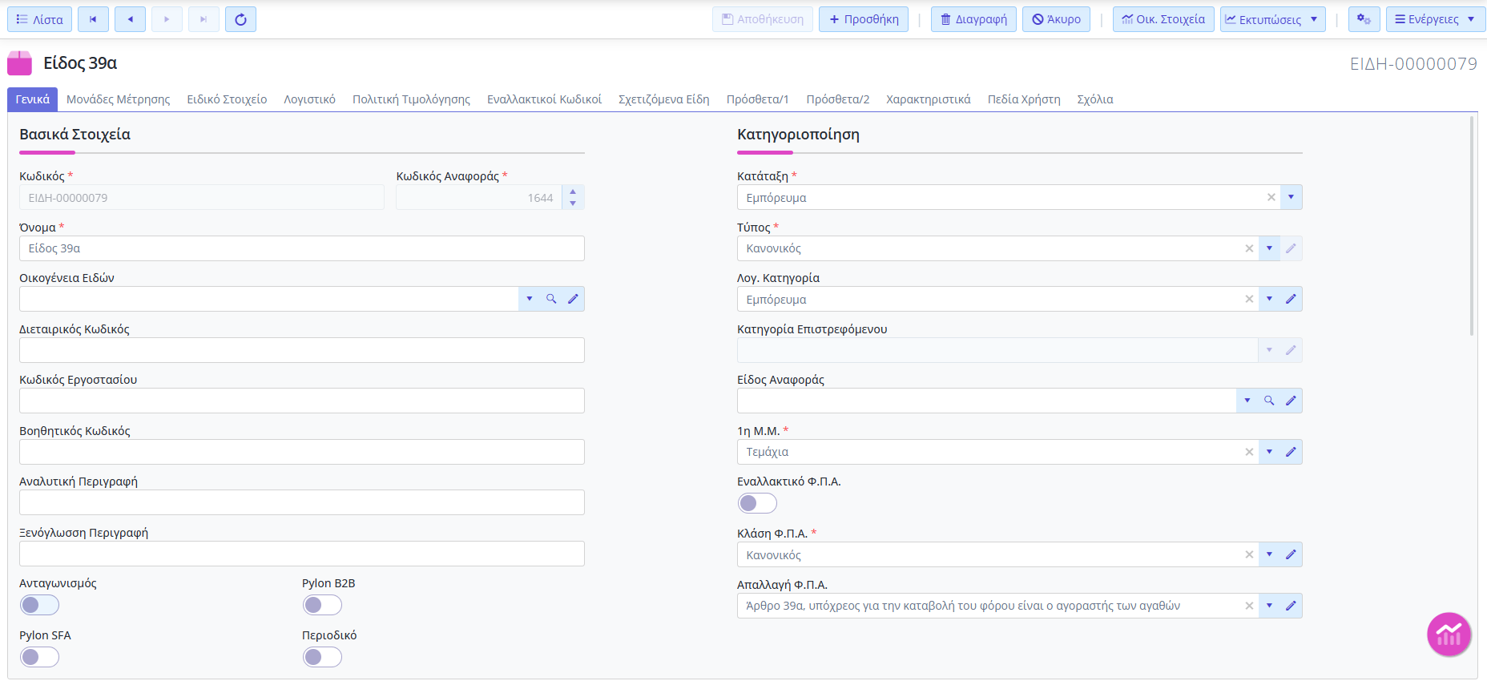
Task: Clear the Κατάταξη field with X icon
Action: coord(1271,197)
